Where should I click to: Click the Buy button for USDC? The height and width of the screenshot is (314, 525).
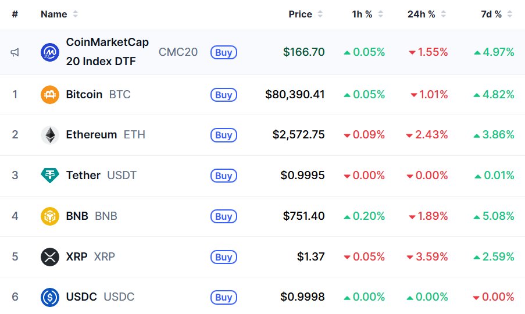click(x=224, y=297)
